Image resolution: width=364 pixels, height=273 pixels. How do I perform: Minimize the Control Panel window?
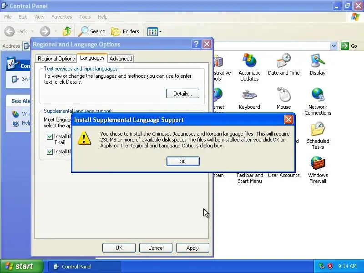[x=336, y=6]
